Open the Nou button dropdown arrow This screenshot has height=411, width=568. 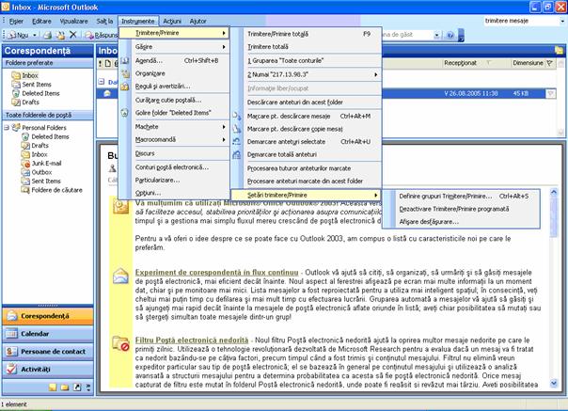[x=33, y=34]
